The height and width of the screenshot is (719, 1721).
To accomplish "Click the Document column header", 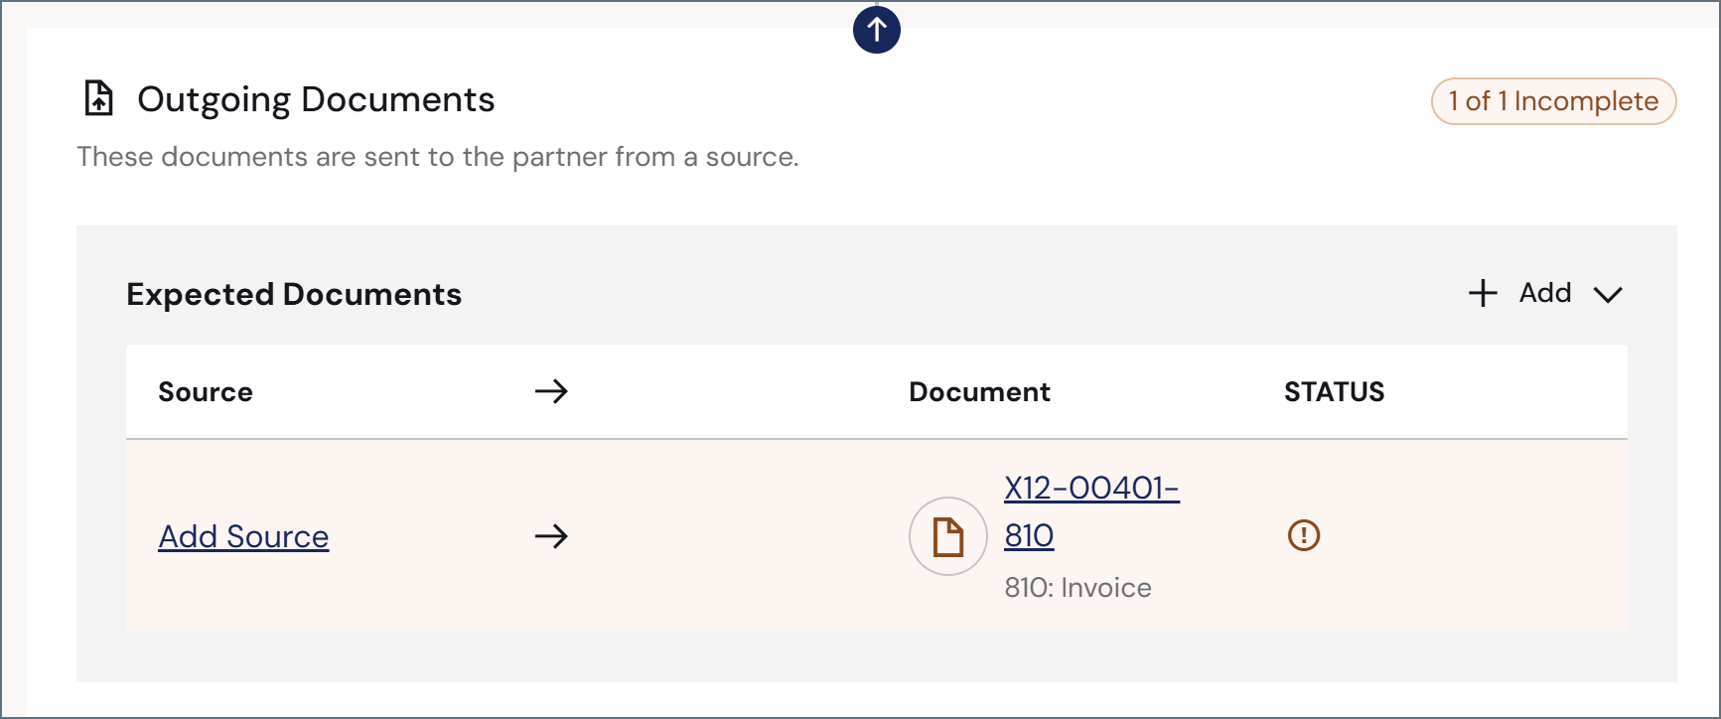I will click(979, 392).
